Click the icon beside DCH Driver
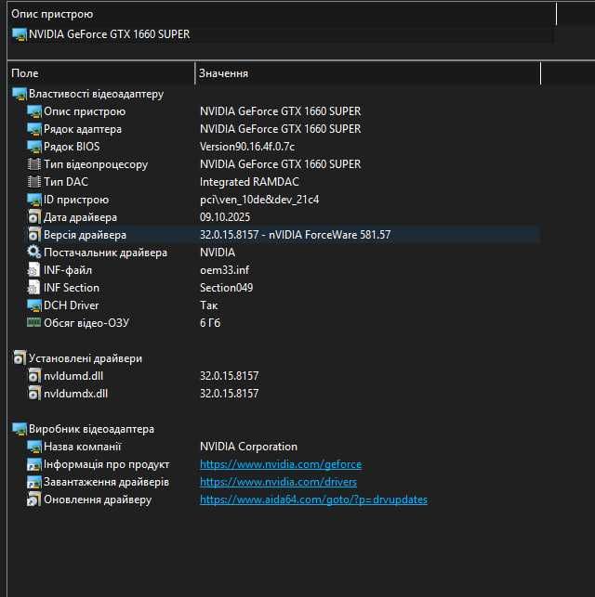 (x=33, y=305)
